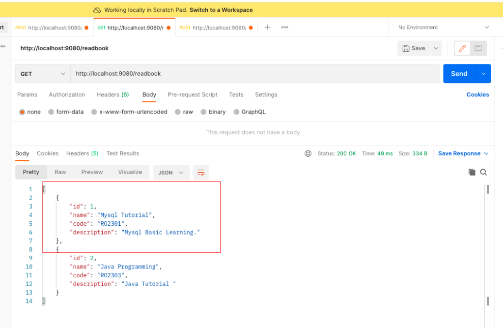The height and width of the screenshot is (328, 503).
Task: Search the response with magnifier icon
Action: point(483,172)
